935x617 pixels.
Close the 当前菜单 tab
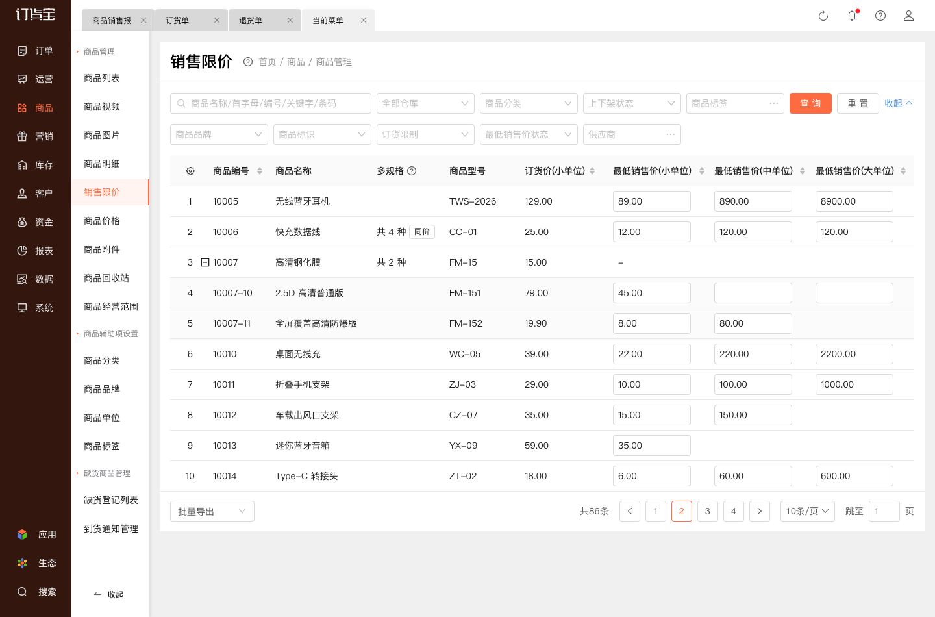pos(364,20)
